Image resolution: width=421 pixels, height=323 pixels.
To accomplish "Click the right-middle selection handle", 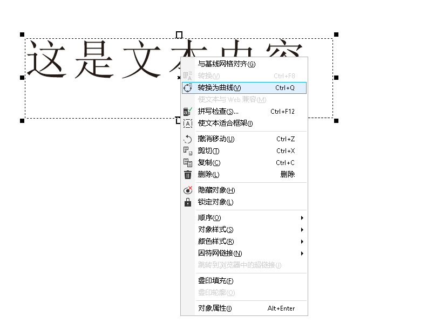I will [336, 78].
